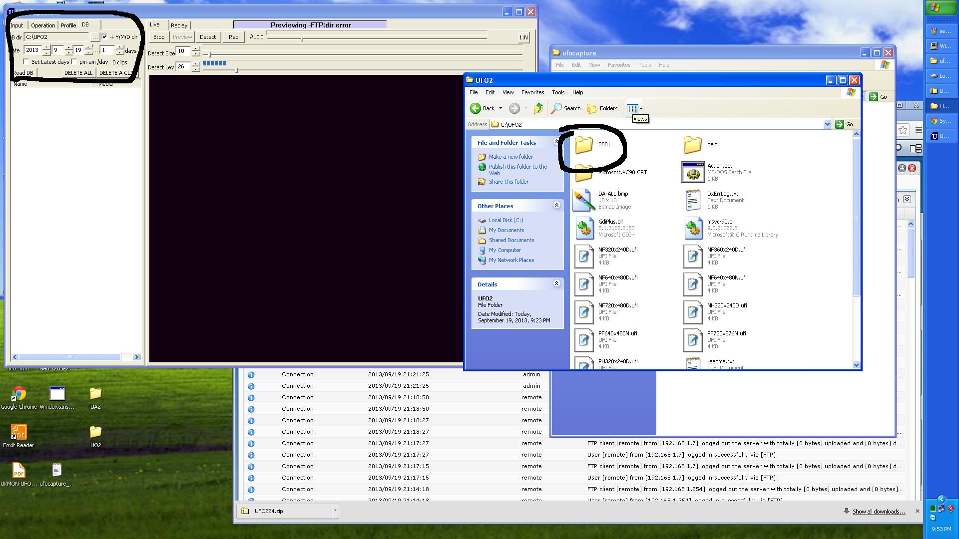The image size is (959, 539).
Task: Click the Audio level slider
Action: pyautogui.click(x=302, y=38)
